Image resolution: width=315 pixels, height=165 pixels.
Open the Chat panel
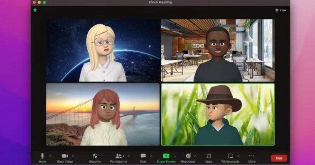(143, 158)
